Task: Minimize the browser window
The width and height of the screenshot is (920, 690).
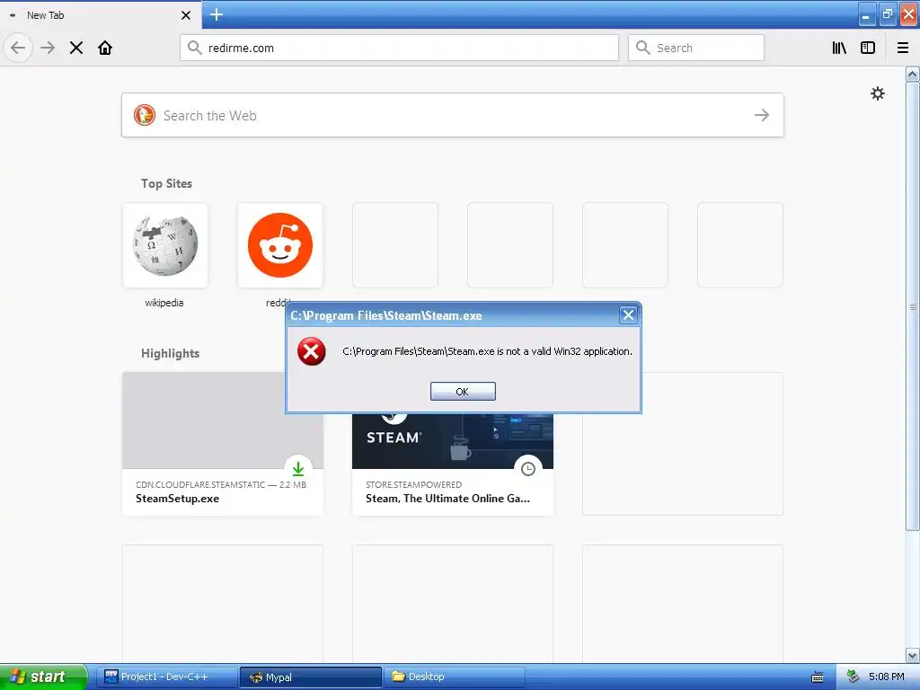Action: [x=866, y=14]
